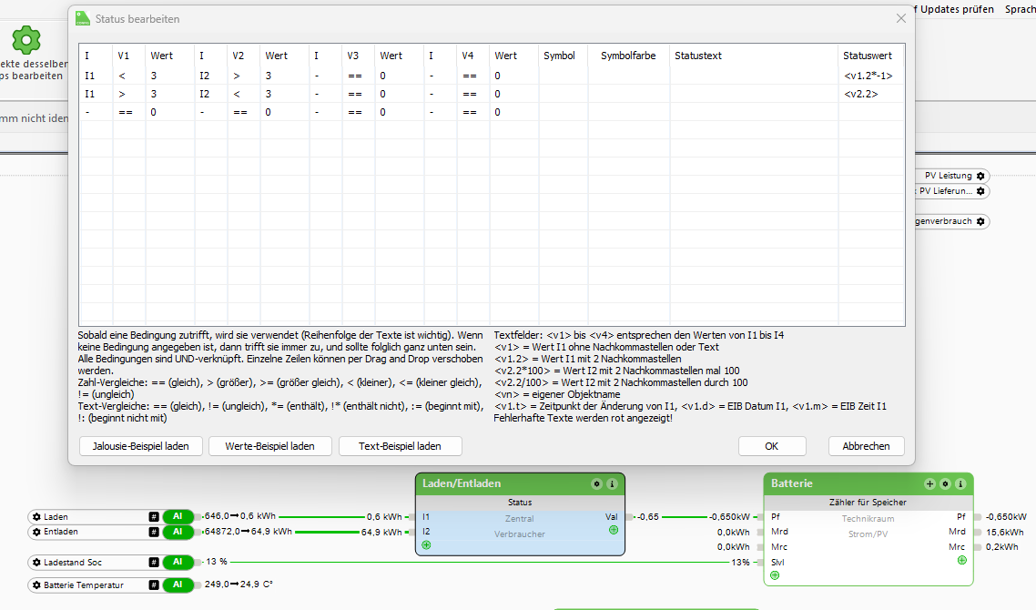Confirm the dialog with OK
Viewport: 1036px width, 610px height.
[x=772, y=446]
